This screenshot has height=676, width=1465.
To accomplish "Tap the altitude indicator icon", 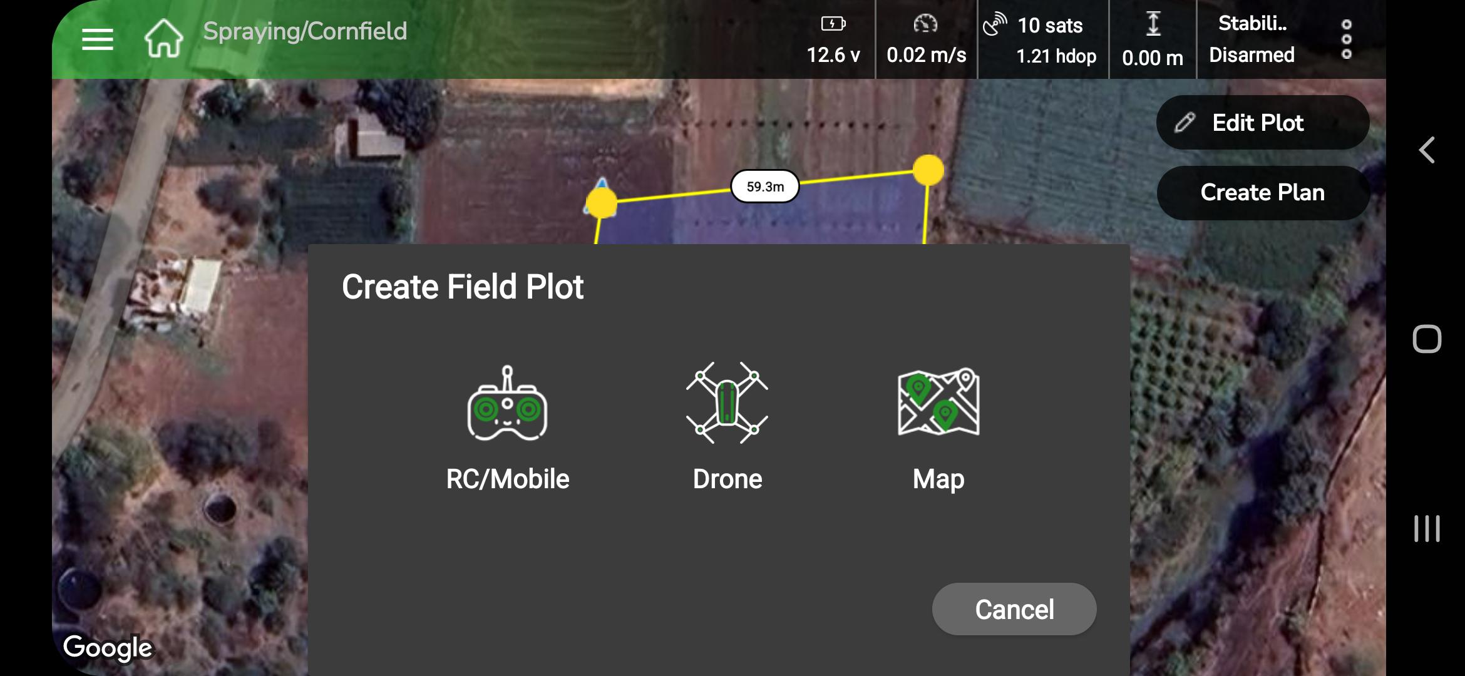I will pyautogui.click(x=1153, y=25).
